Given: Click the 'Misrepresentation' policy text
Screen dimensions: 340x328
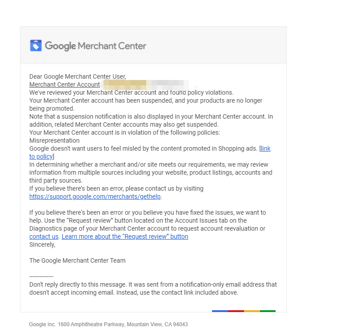Looking at the screenshot, I should coord(54,140).
